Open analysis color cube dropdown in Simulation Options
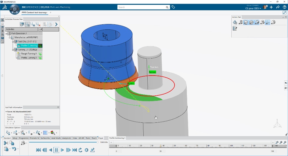The height and width of the screenshot is (156, 288). pyautogui.click(x=56, y=133)
